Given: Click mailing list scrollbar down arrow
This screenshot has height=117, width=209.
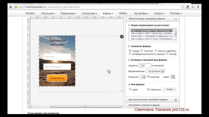Looking at the screenshot, I should pos(175,40).
